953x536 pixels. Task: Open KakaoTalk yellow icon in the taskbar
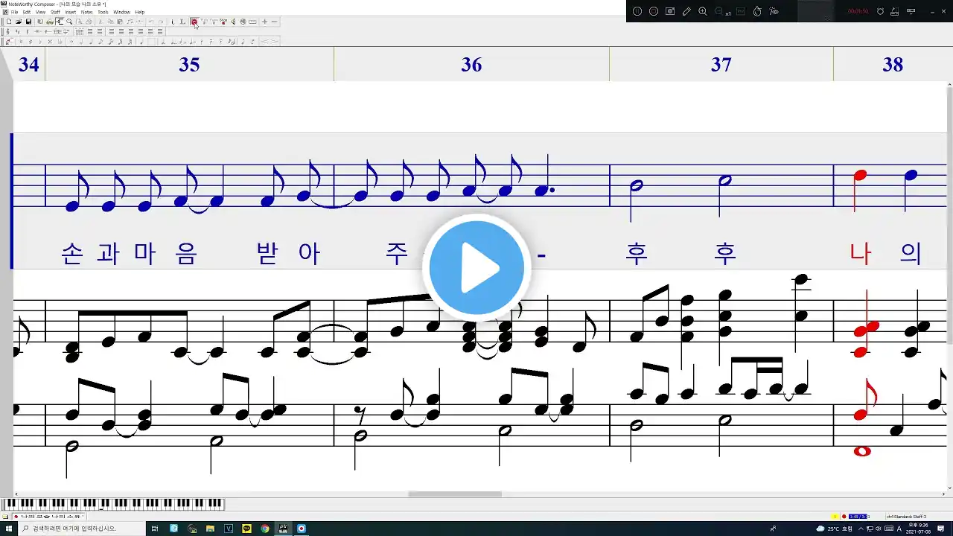click(247, 529)
